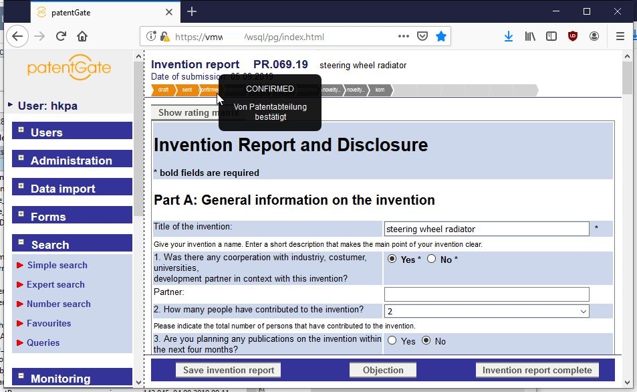Click the bookmark star for this page

pos(441,36)
